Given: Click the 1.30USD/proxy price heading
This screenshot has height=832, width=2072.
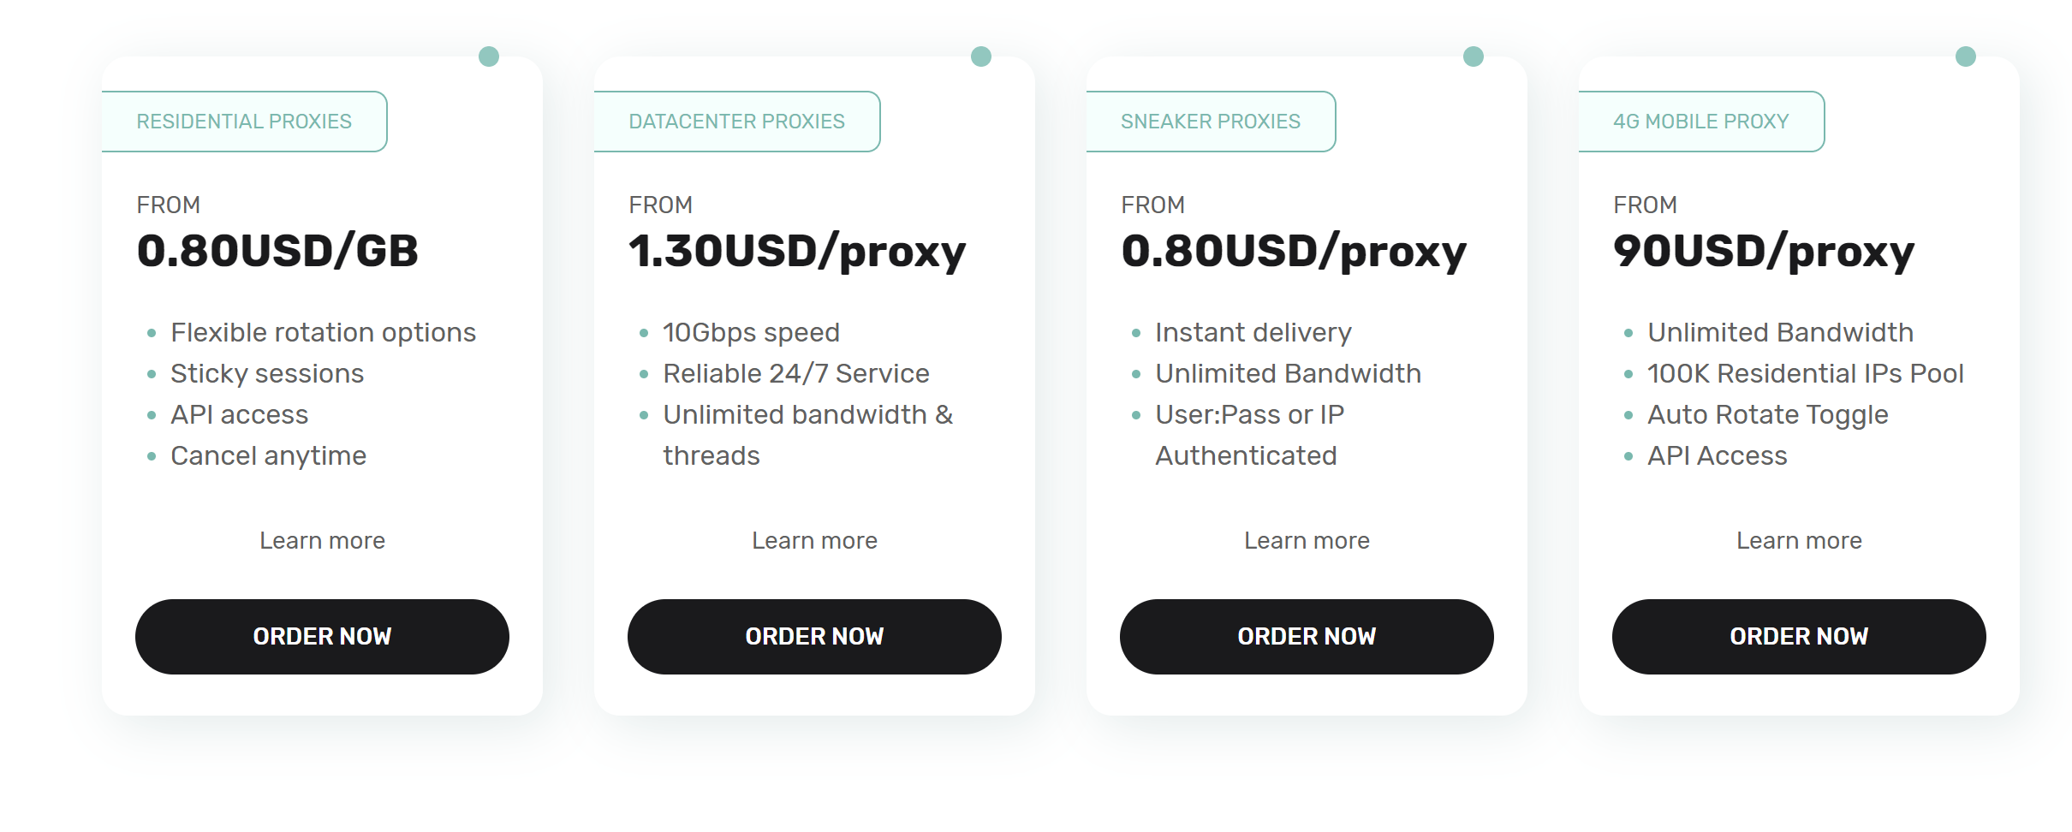Looking at the screenshot, I should click(x=797, y=252).
